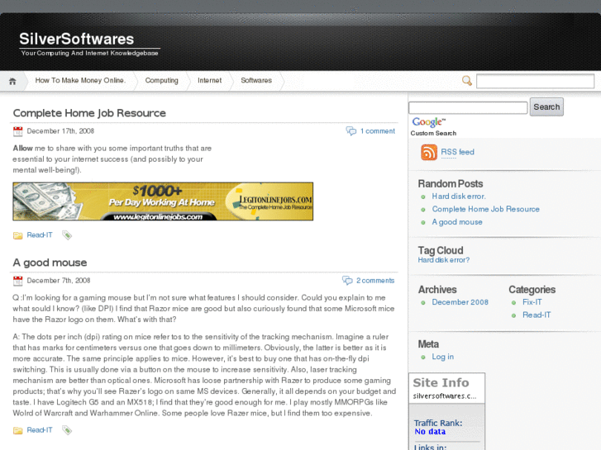601x450 pixels.
Task: Click folder icon under Complete Home Job post
Action: [17, 235]
